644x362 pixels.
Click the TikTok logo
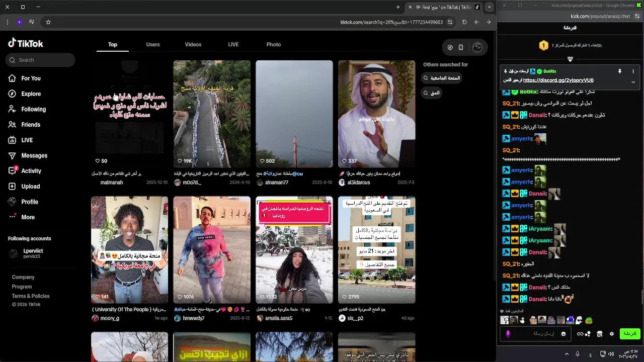(x=26, y=43)
